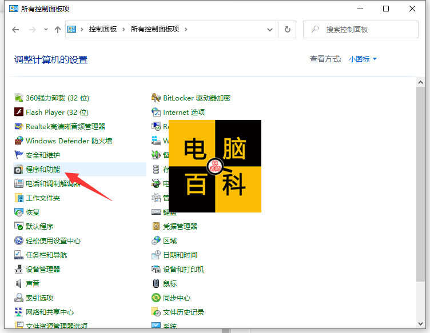The height and width of the screenshot is (333, 430).
Task: Click the 默认程序 icon
Action: click(19, 226)
